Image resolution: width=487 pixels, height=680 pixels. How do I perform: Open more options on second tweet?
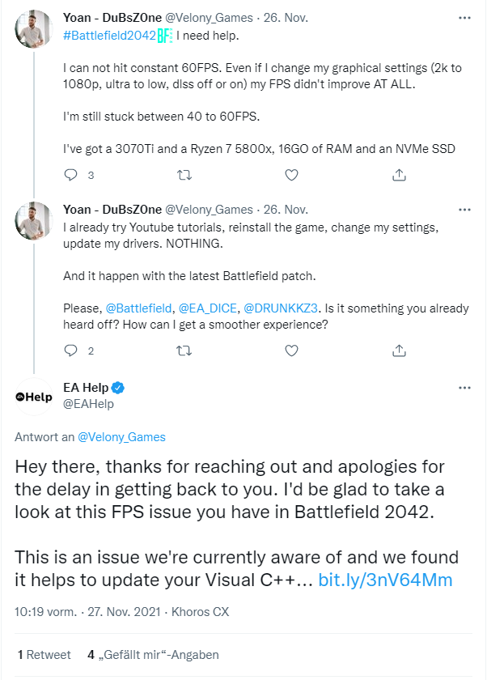coord(464,210)
